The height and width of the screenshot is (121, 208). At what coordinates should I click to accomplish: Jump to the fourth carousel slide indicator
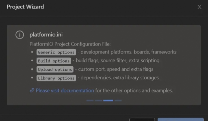pos(118,101)
